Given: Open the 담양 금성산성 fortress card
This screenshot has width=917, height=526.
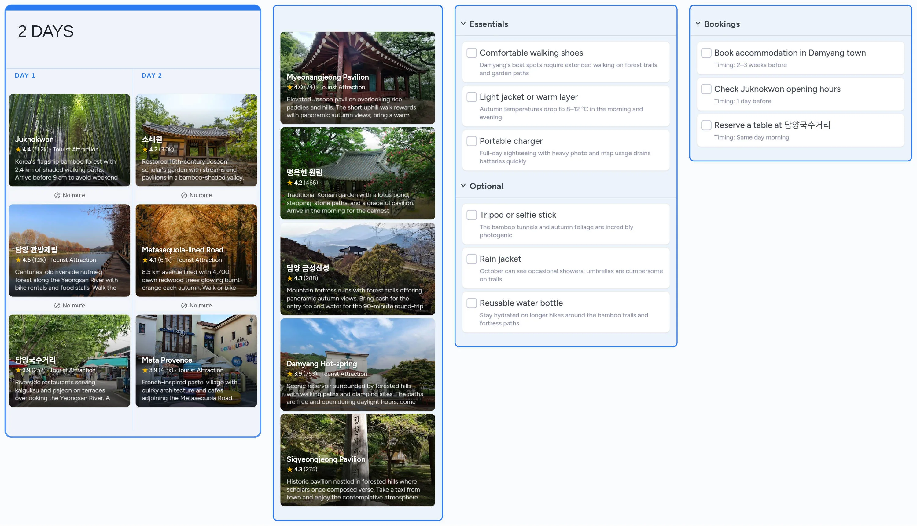Looking at the screenshot, I should (x=358, y=269).
